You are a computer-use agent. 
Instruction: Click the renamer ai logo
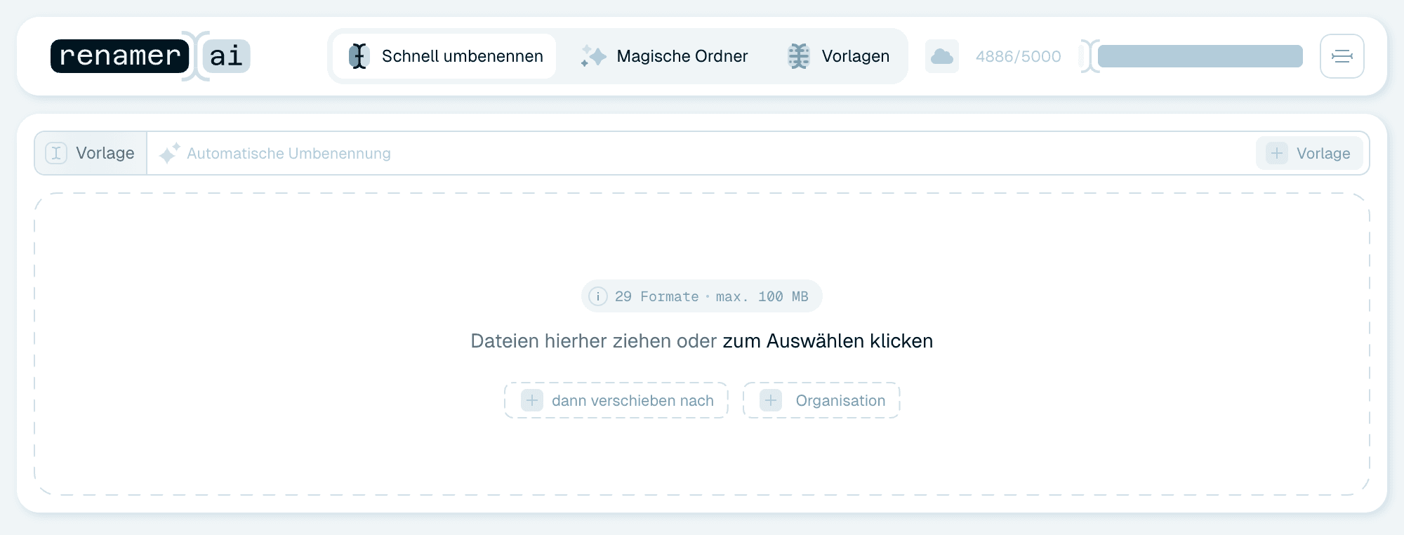(x=150, y=56)
